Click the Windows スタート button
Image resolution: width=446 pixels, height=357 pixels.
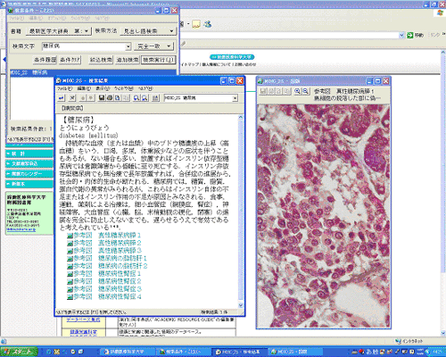tap(19, 352)
